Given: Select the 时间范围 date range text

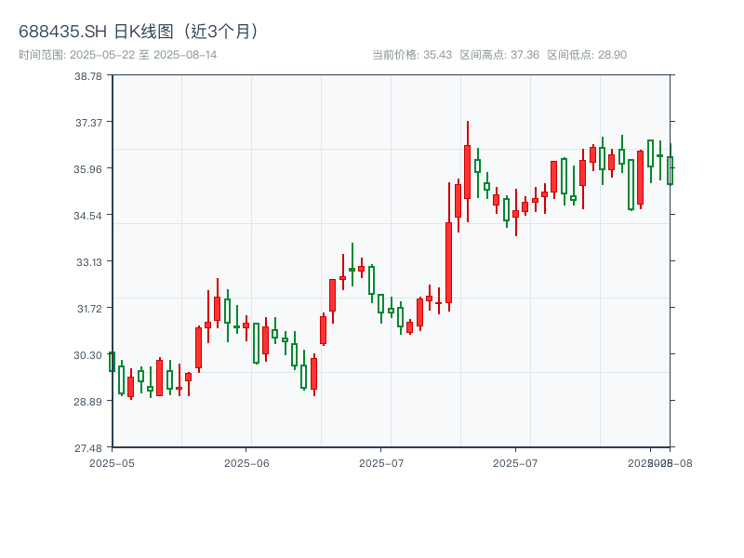Looking at the screenshot, I should pos(118,55).
